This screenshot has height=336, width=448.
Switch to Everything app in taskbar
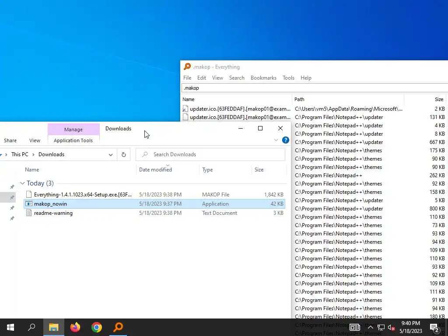click(118, 327)
